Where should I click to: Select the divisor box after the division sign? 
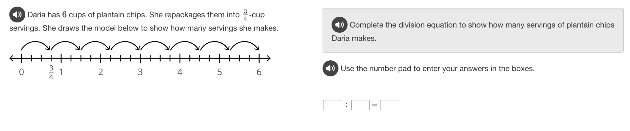pos(360,105)
